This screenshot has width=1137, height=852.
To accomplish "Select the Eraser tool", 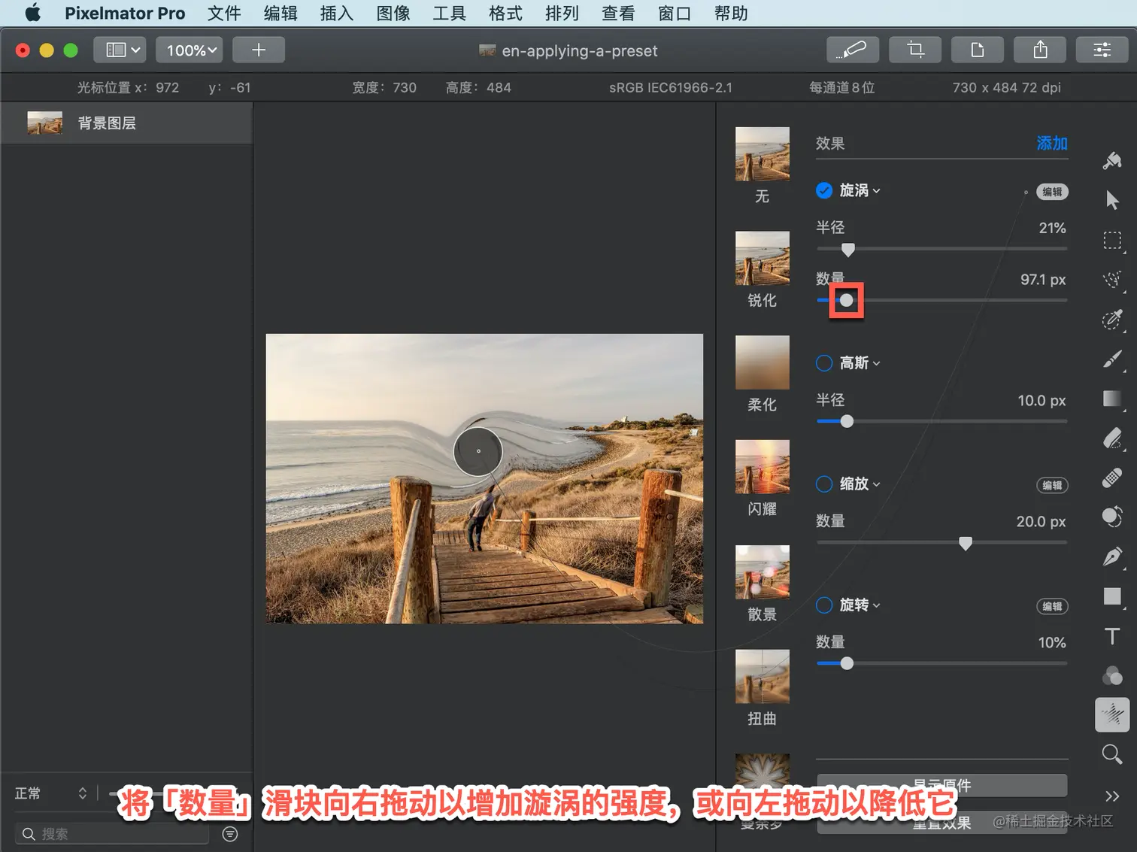I will pos(1112,438).
